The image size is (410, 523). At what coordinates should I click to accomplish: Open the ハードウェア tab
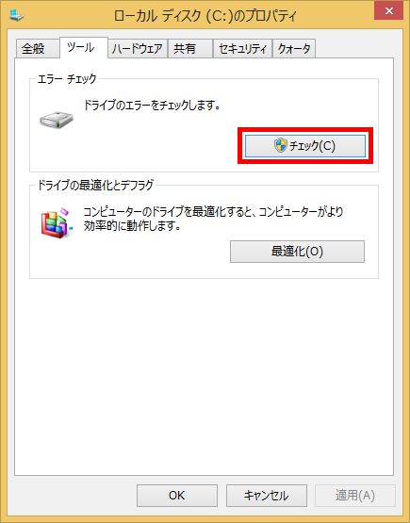[x=138, y=49]
